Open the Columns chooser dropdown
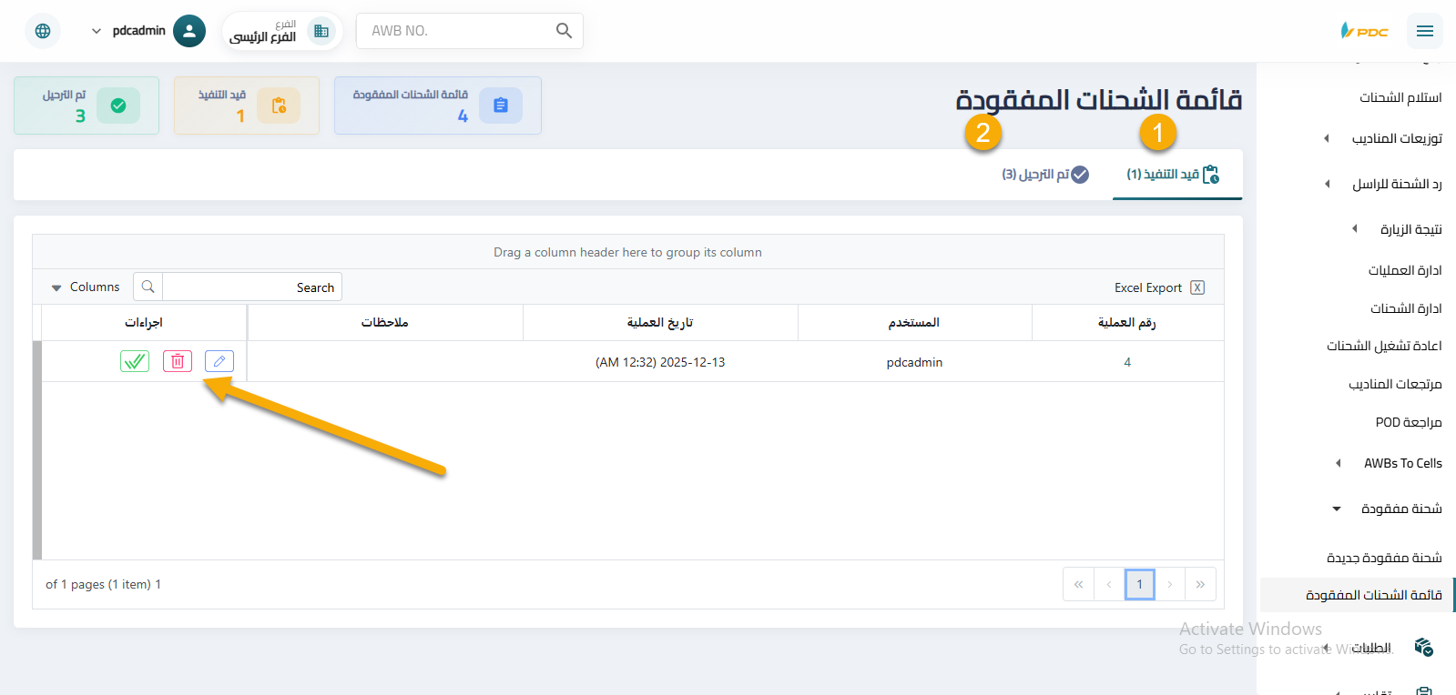1456x695 pixels. 85,287
